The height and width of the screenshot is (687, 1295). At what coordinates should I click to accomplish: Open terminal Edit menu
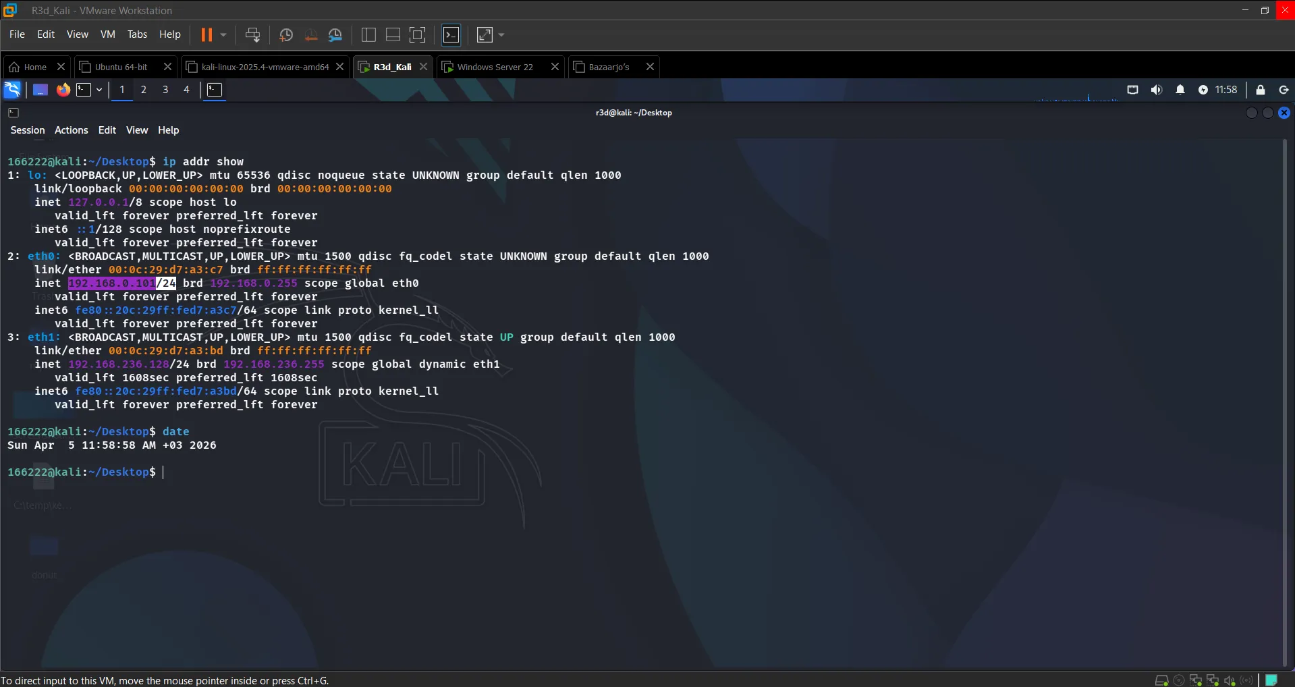coord(107,130)
